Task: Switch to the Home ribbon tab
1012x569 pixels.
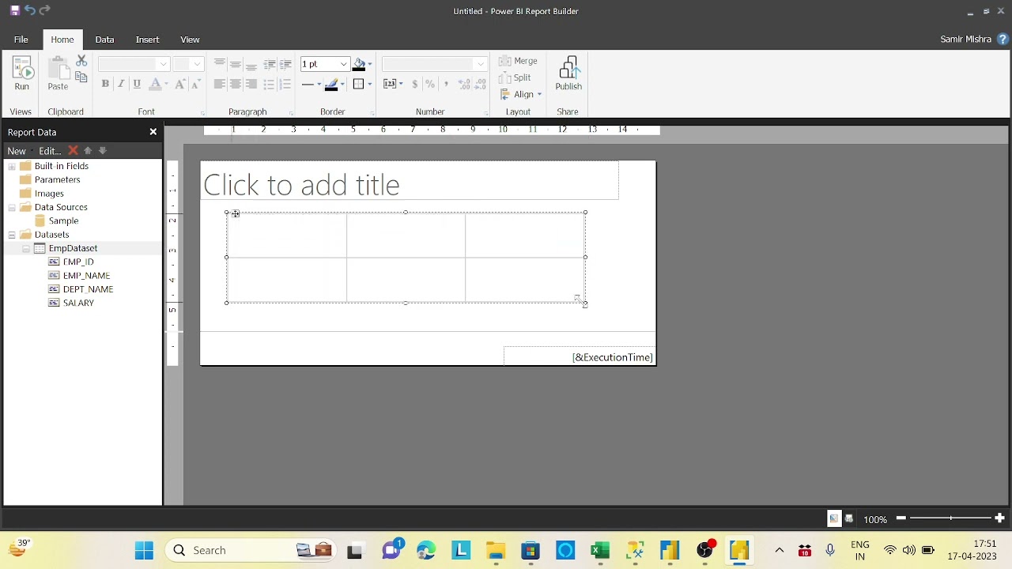Action: click(62, 40)
